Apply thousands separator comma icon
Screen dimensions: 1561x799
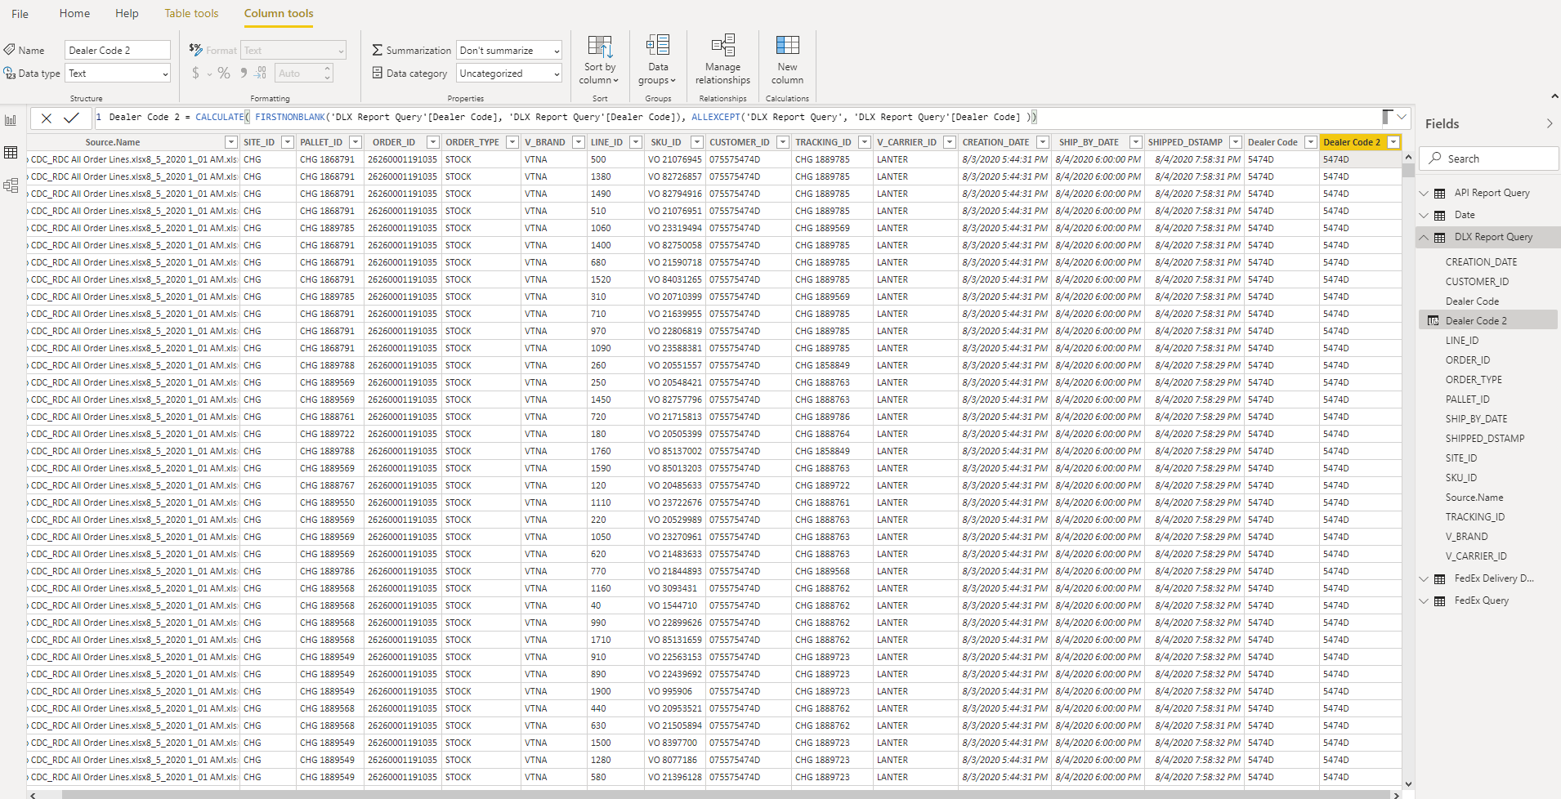tap(244, 74)
